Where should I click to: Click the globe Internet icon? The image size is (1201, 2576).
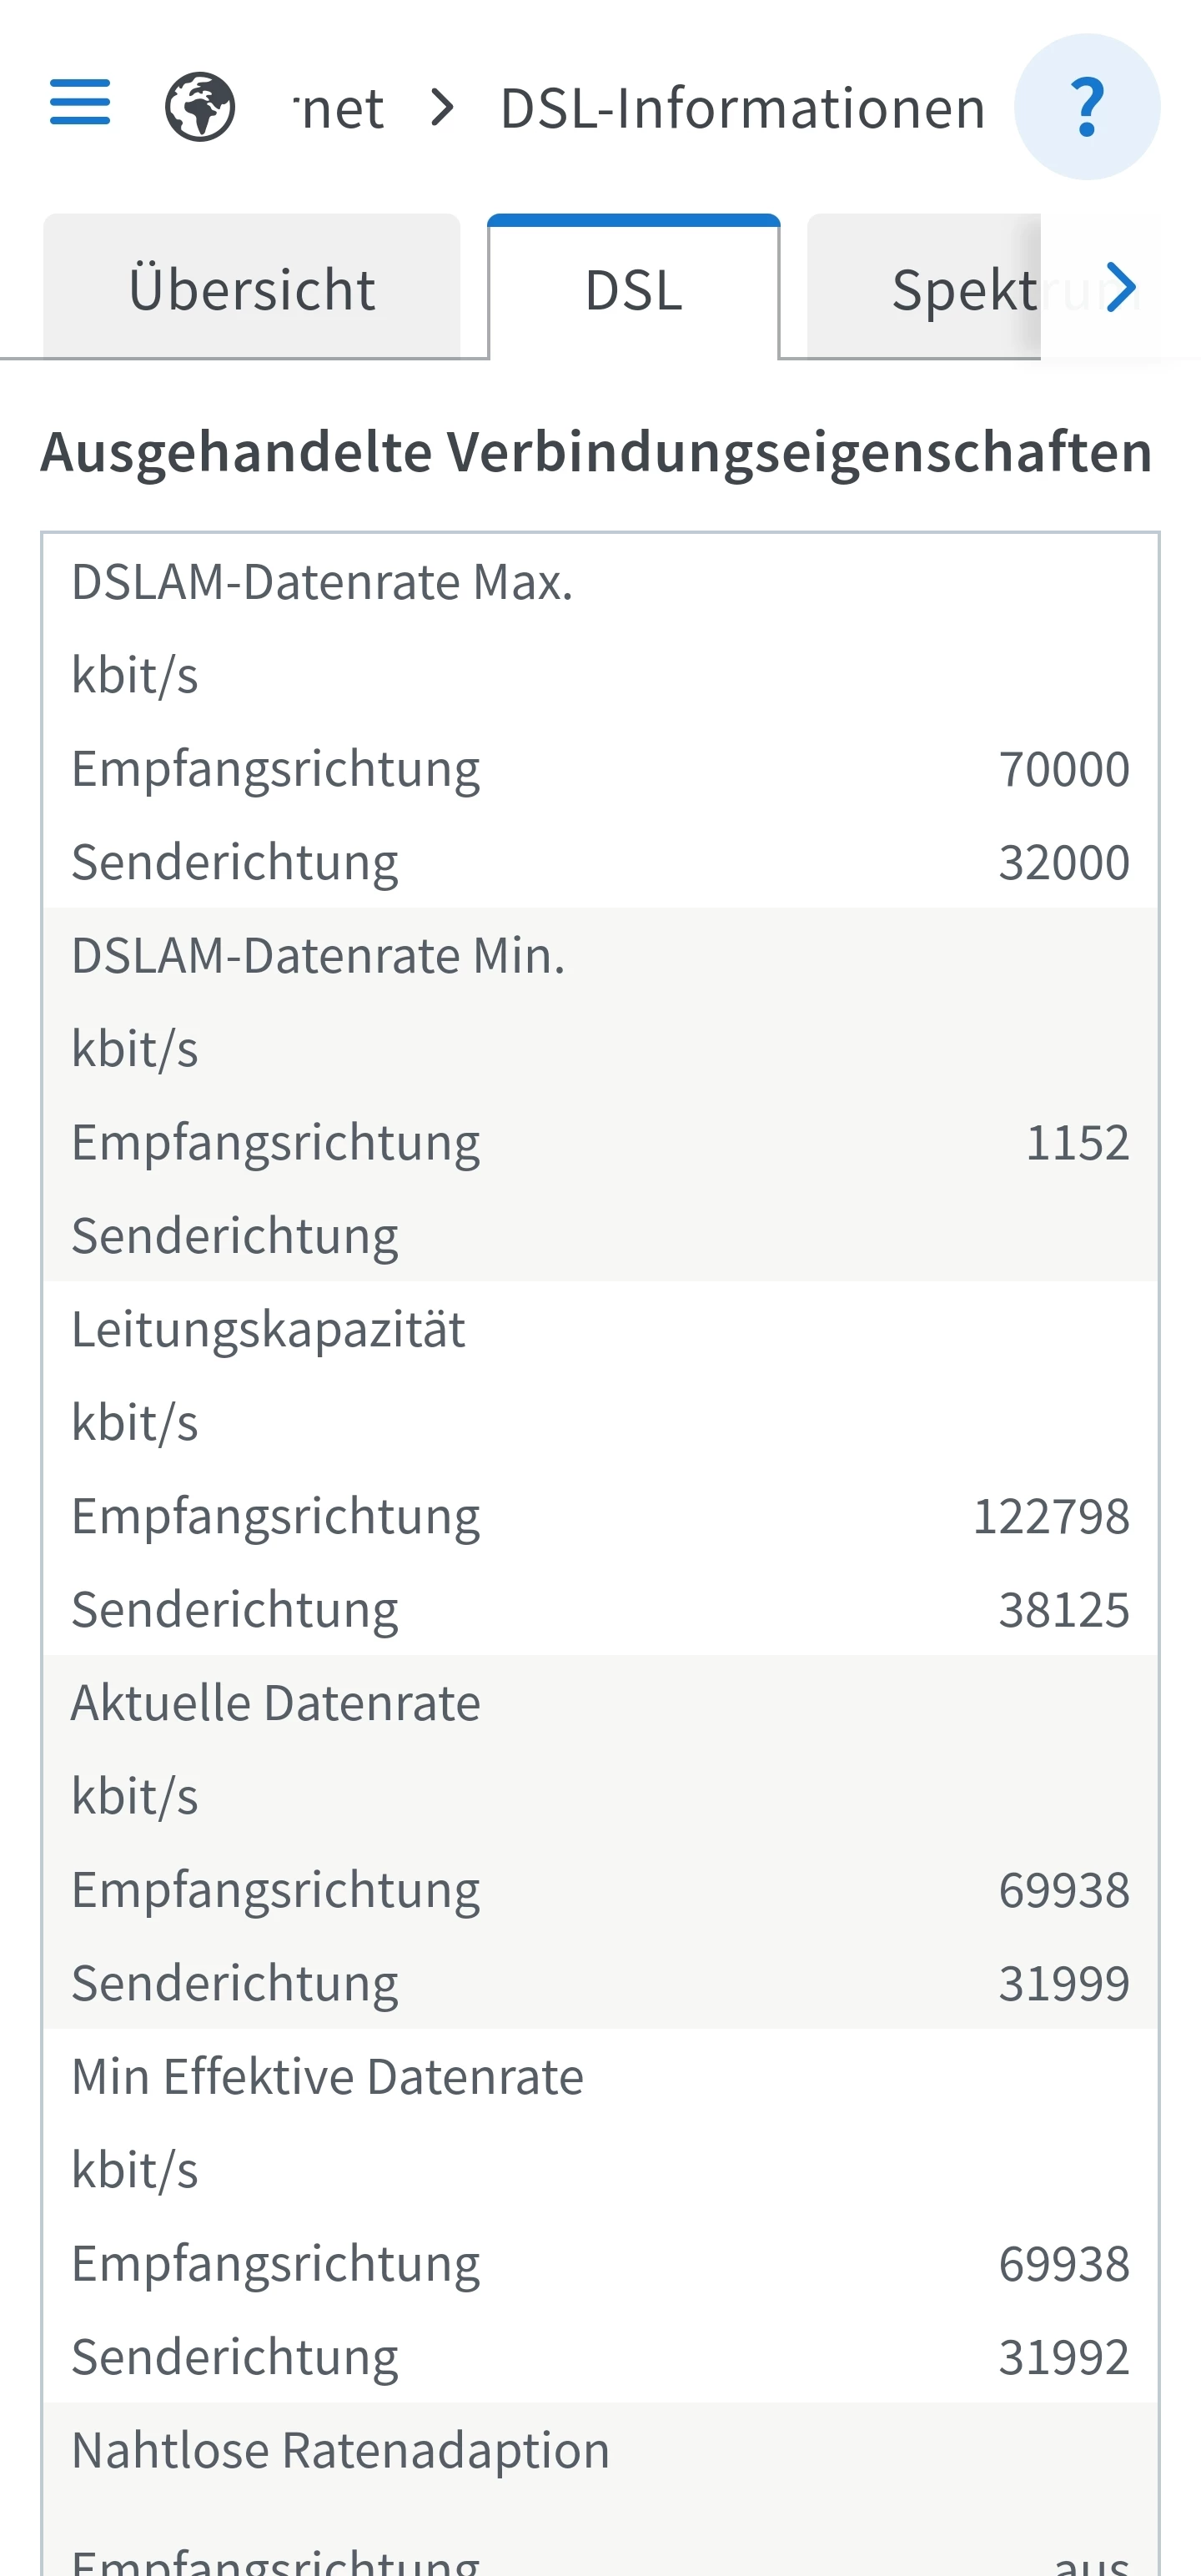coord(200,106)
